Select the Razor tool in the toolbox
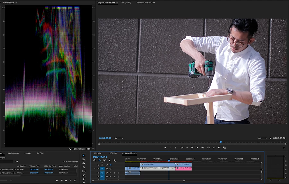Screen dimensions: 289x184 84,167
